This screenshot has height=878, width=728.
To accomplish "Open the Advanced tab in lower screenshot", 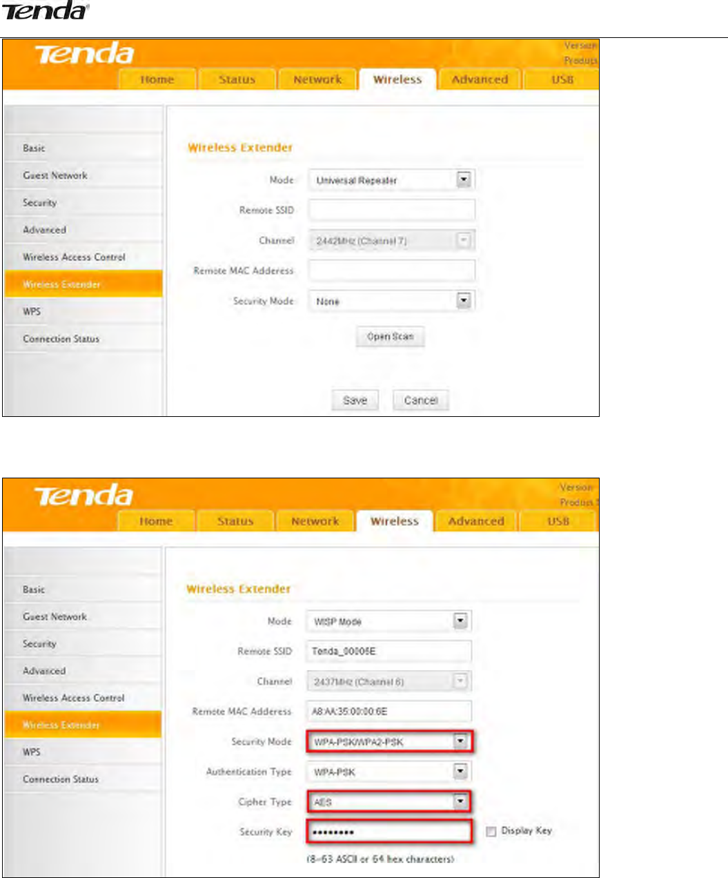I will pyautogui.click(x=476, y=521).
